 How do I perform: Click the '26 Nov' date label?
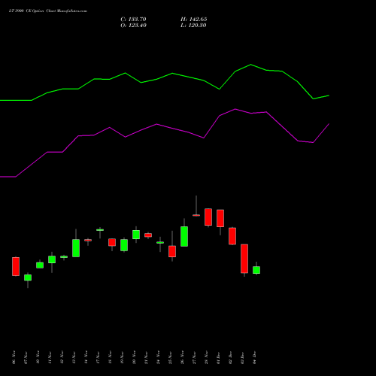coord(182,357)
